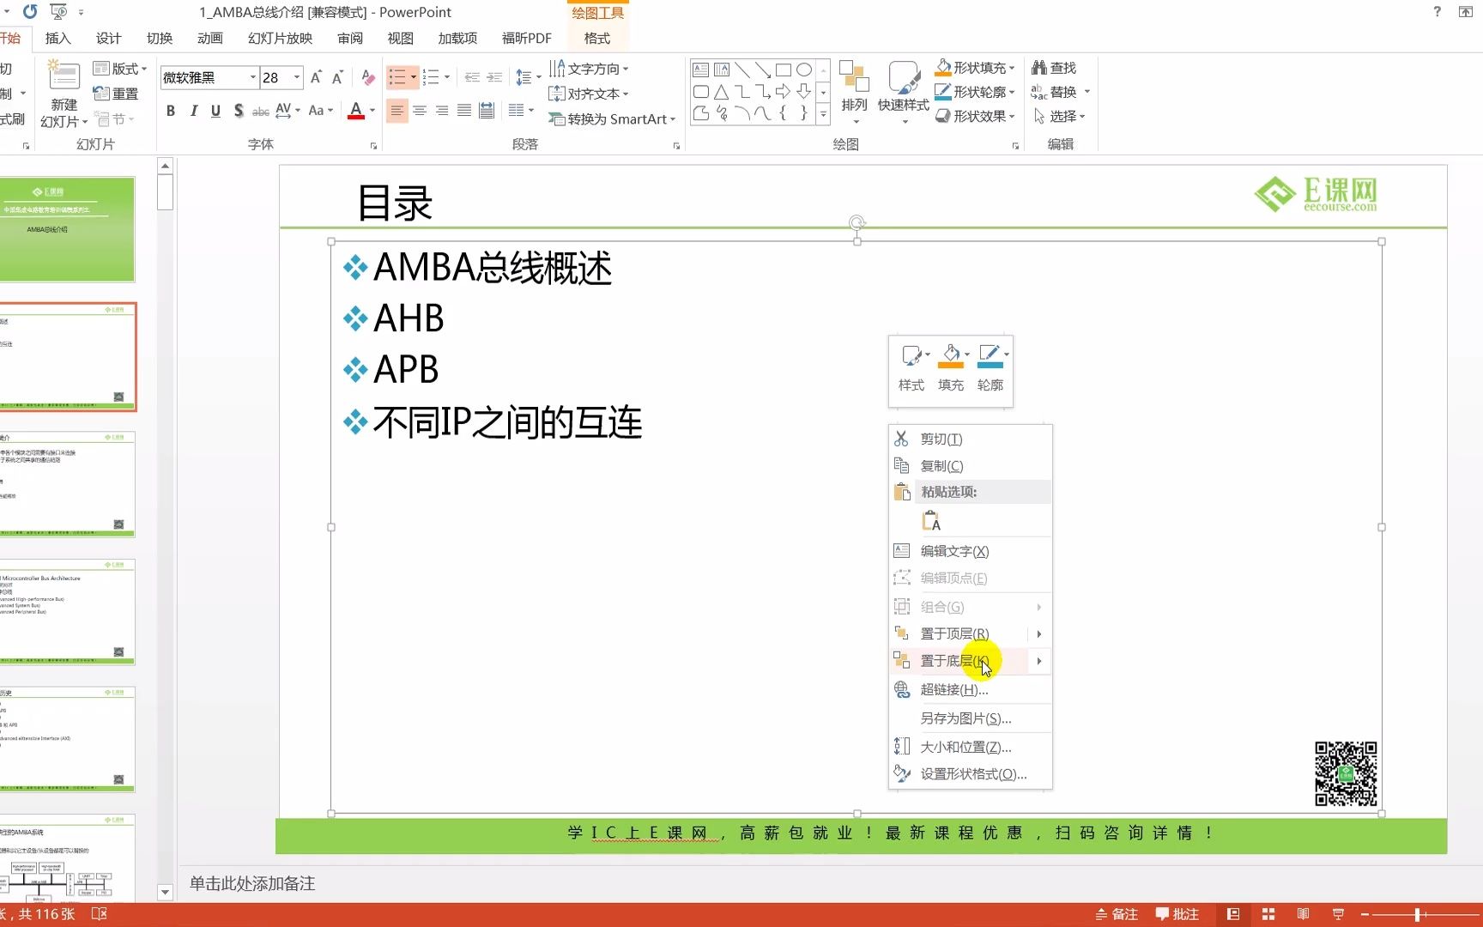Viewport: 1483px width, 927px height.
Task: Choose Format Shape (设置形状格式) item
Action: click(970, 774)
